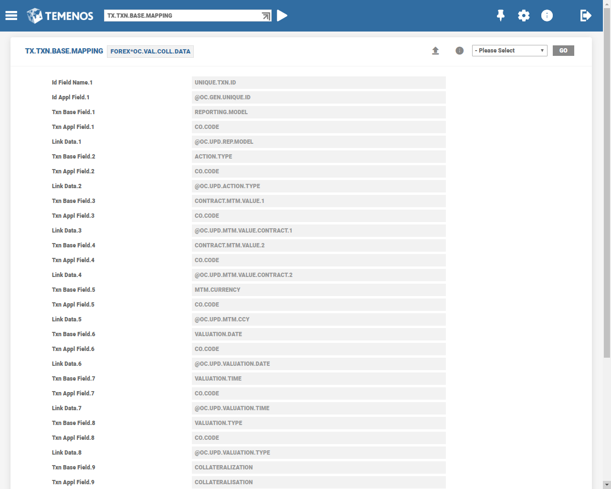The width and height of the screenshot is (611, 489).
Task: Select the UNIQUE.TXN.ID field value
Action: point(319,83)
